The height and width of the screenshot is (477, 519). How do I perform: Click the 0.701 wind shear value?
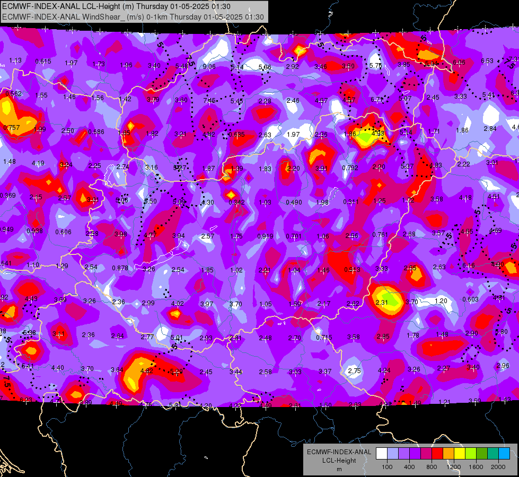[x=294, y=236]
